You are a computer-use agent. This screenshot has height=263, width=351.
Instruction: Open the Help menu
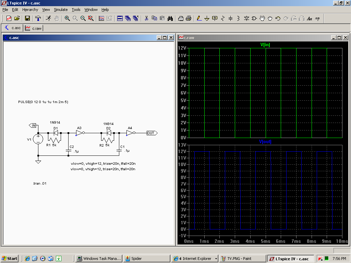[x=105, y=10]
